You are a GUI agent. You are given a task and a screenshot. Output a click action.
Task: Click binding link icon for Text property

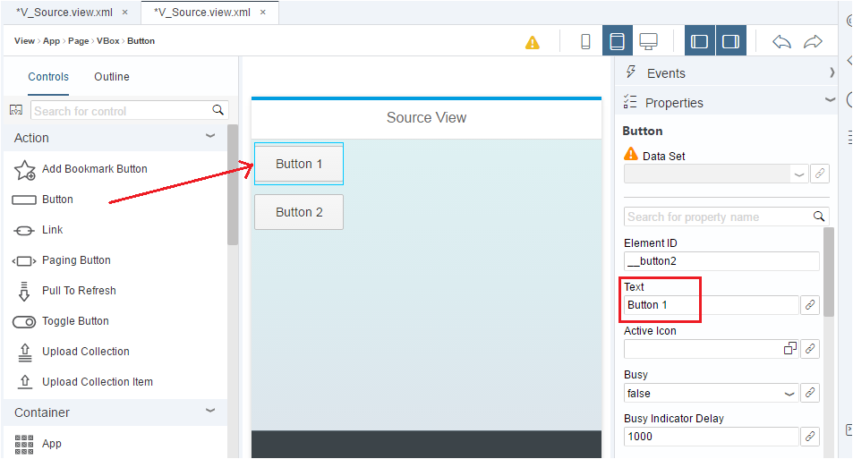point(810,305)
